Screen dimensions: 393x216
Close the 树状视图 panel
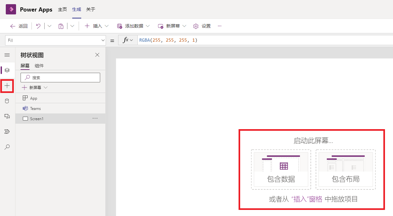tap(97, 55)
